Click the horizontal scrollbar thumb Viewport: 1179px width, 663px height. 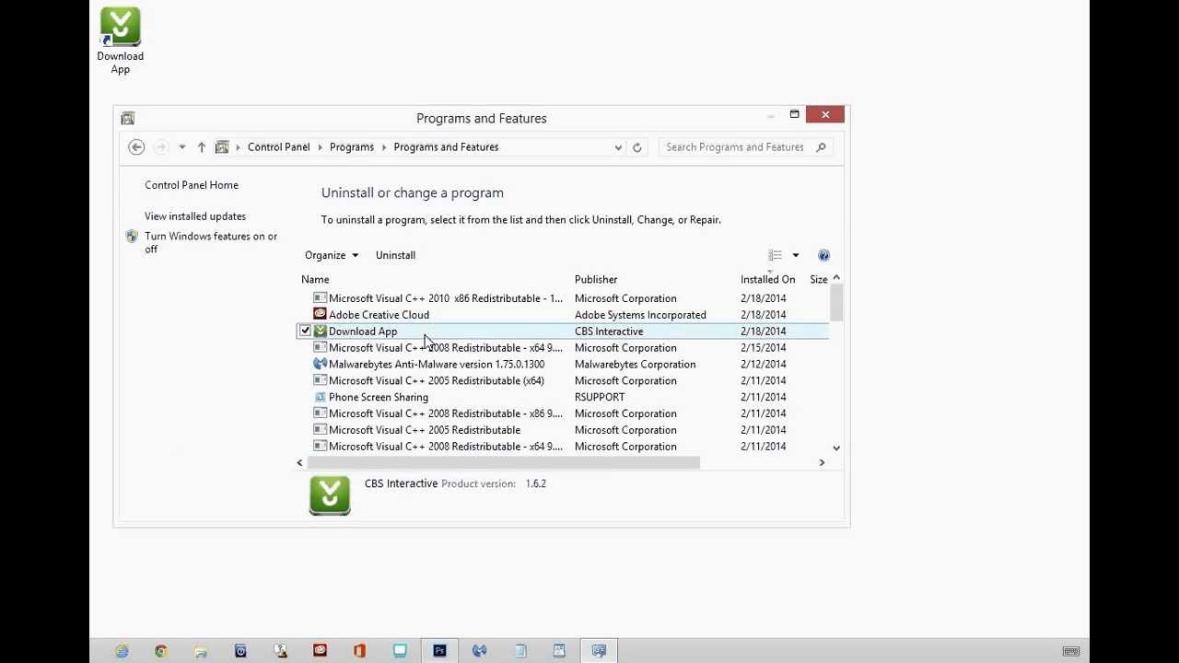point(503,463)
